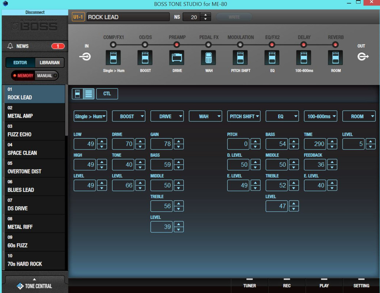This screenshot has width=380, height=293.
Task: Select the PREAMP DRIVE amp icon
Action: click(177, 58)
